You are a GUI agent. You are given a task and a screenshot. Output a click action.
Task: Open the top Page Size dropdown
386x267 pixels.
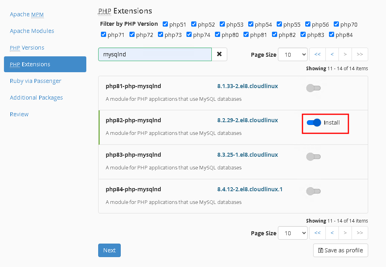293,54
